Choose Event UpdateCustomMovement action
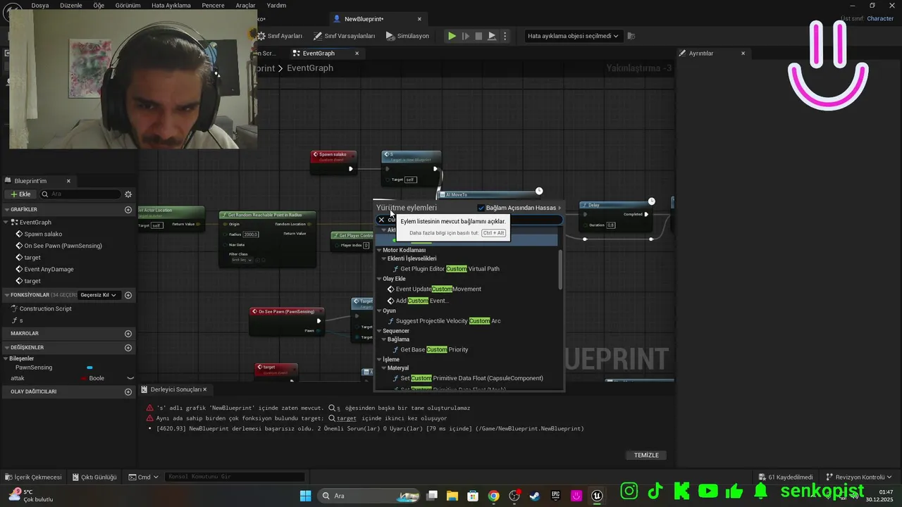The image size is (902, 507). [x=438, y=289]
